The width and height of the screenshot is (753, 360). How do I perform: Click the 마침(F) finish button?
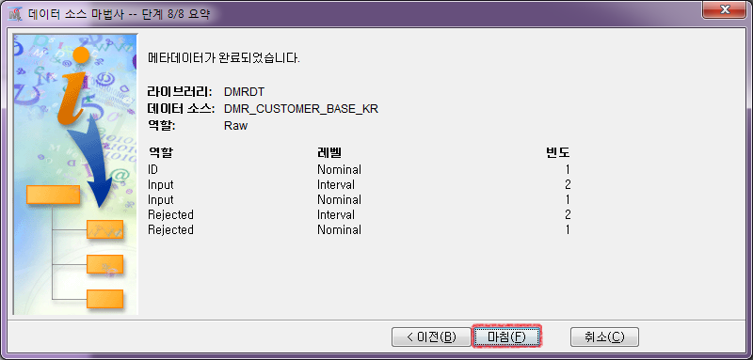(507, 337)
